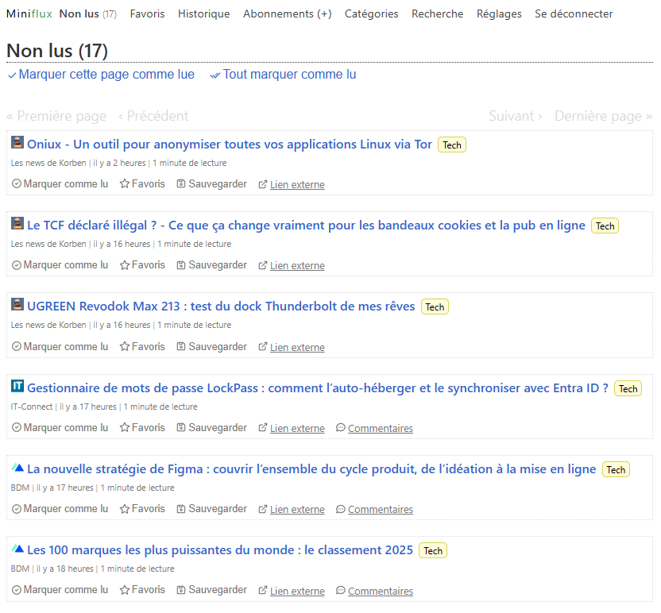
Task: Save the 100 marques article with Sauvegarder
Action: click(x=211, y=590)
